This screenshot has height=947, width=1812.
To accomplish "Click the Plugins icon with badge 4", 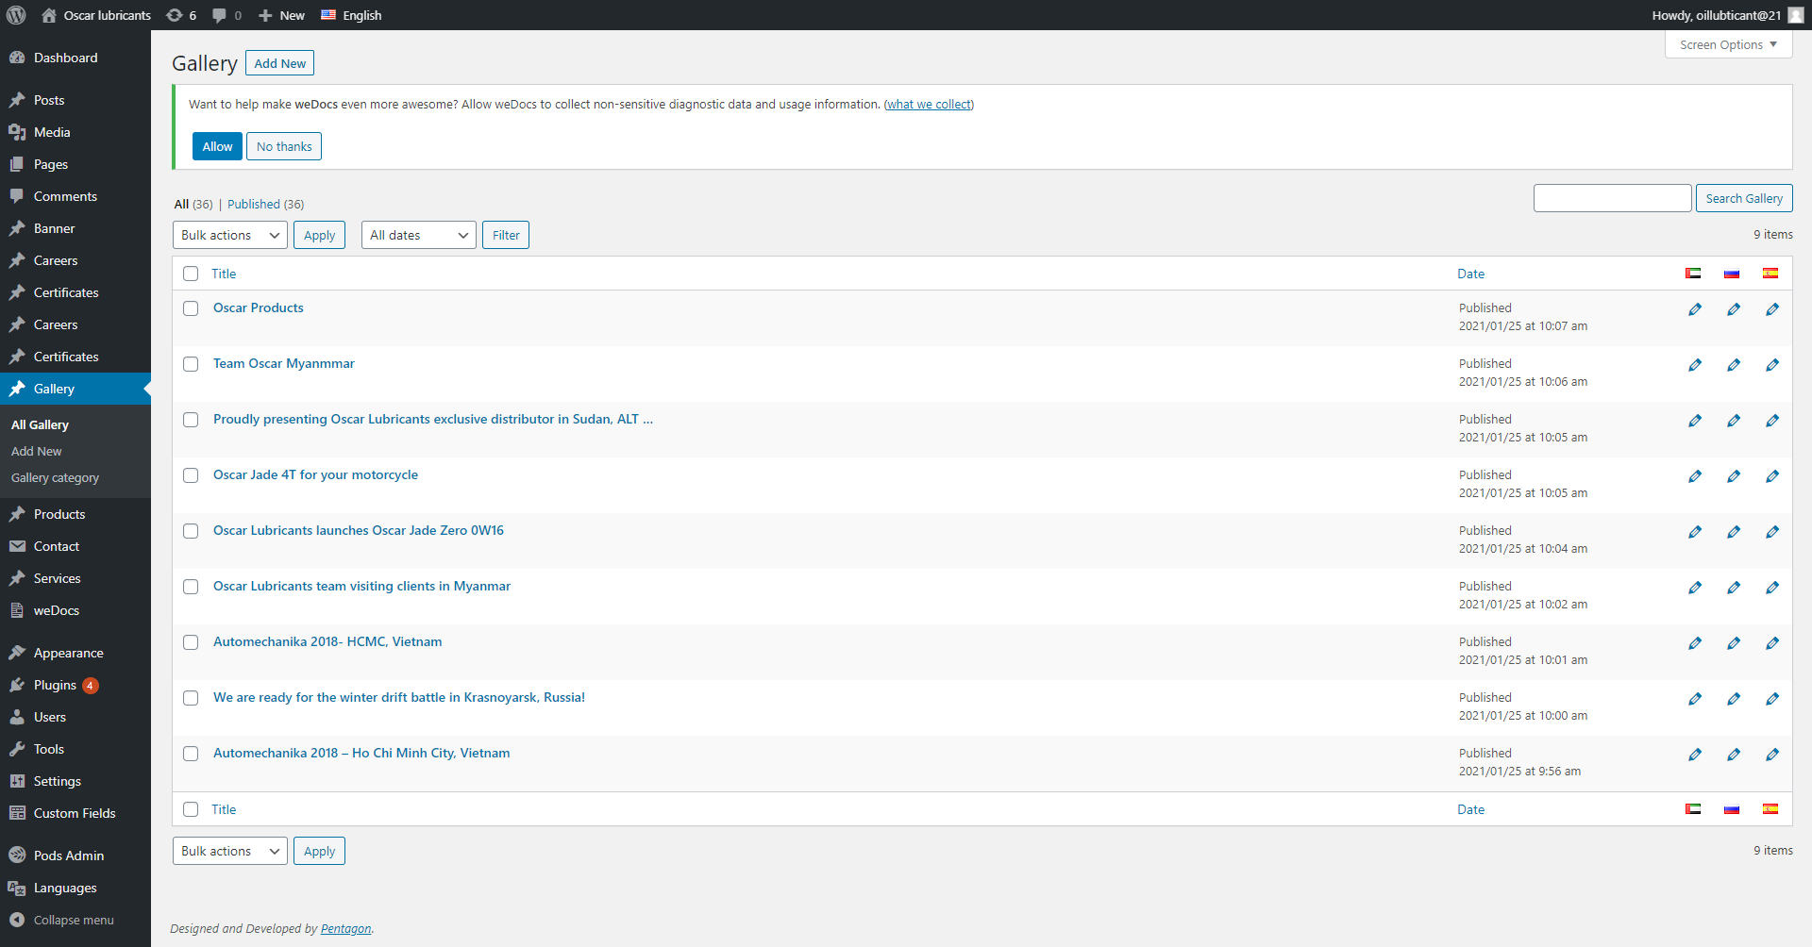I will (x=17, y=685).
